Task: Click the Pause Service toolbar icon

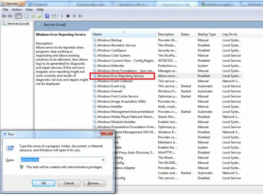Action: 74,16
